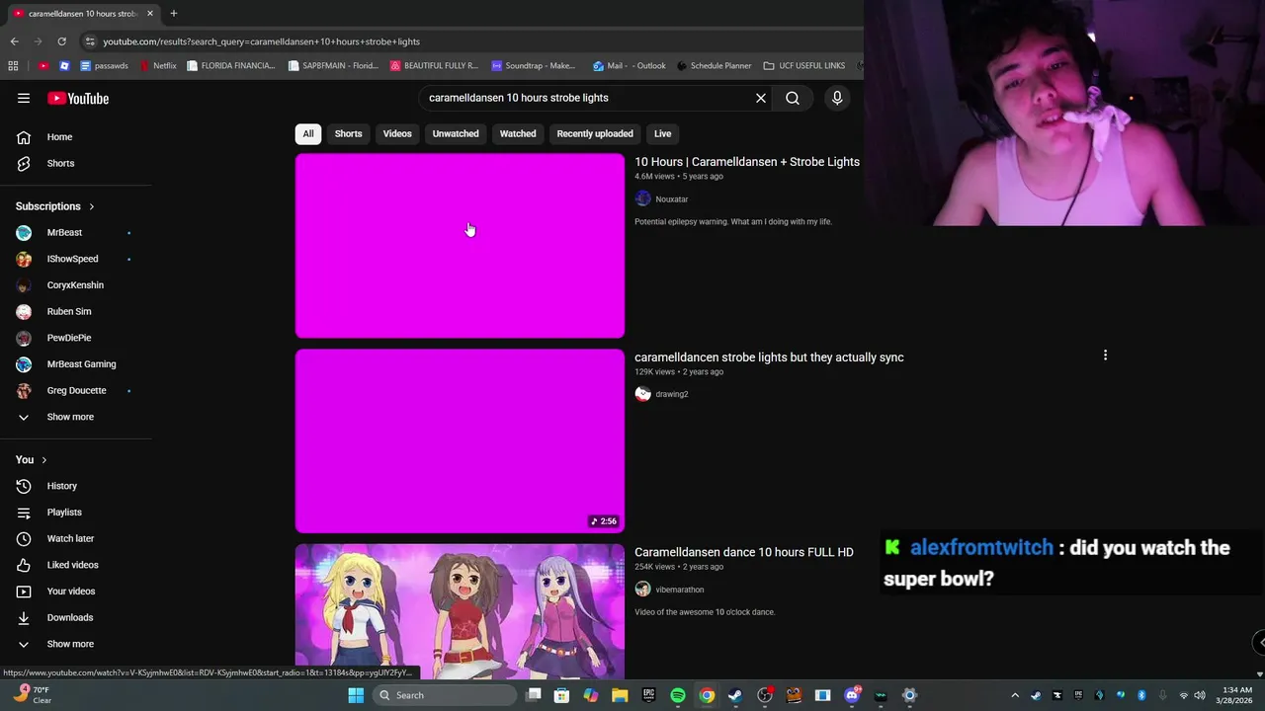Open the Schedule Planner bookmark
Viewport: 1265px width, 711px height.
(x=715, y=66)
